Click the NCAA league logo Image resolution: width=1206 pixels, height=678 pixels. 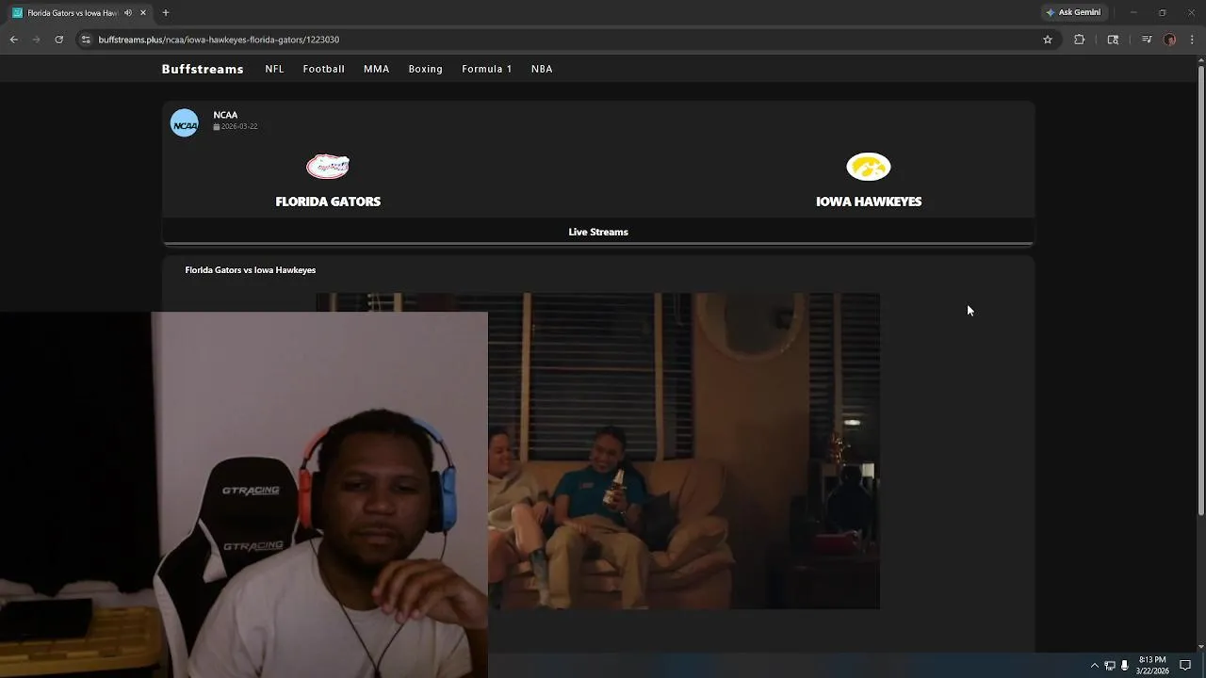pyautogui.click(x=185, y=122)
